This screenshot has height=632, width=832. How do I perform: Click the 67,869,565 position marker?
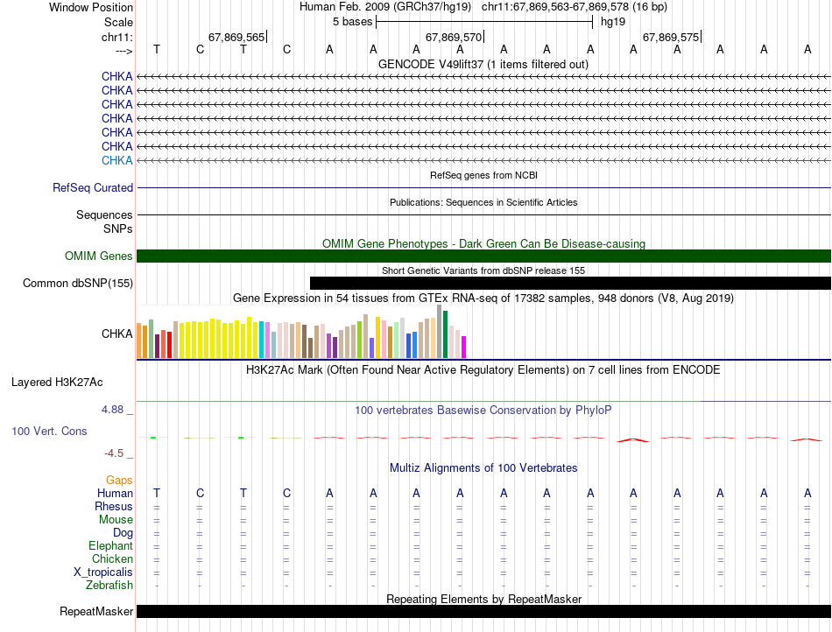pos(237,37)
